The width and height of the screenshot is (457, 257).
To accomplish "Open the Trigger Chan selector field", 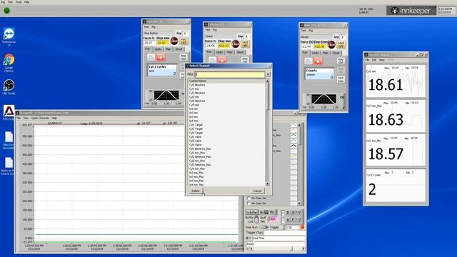I will tap(284, 233).
